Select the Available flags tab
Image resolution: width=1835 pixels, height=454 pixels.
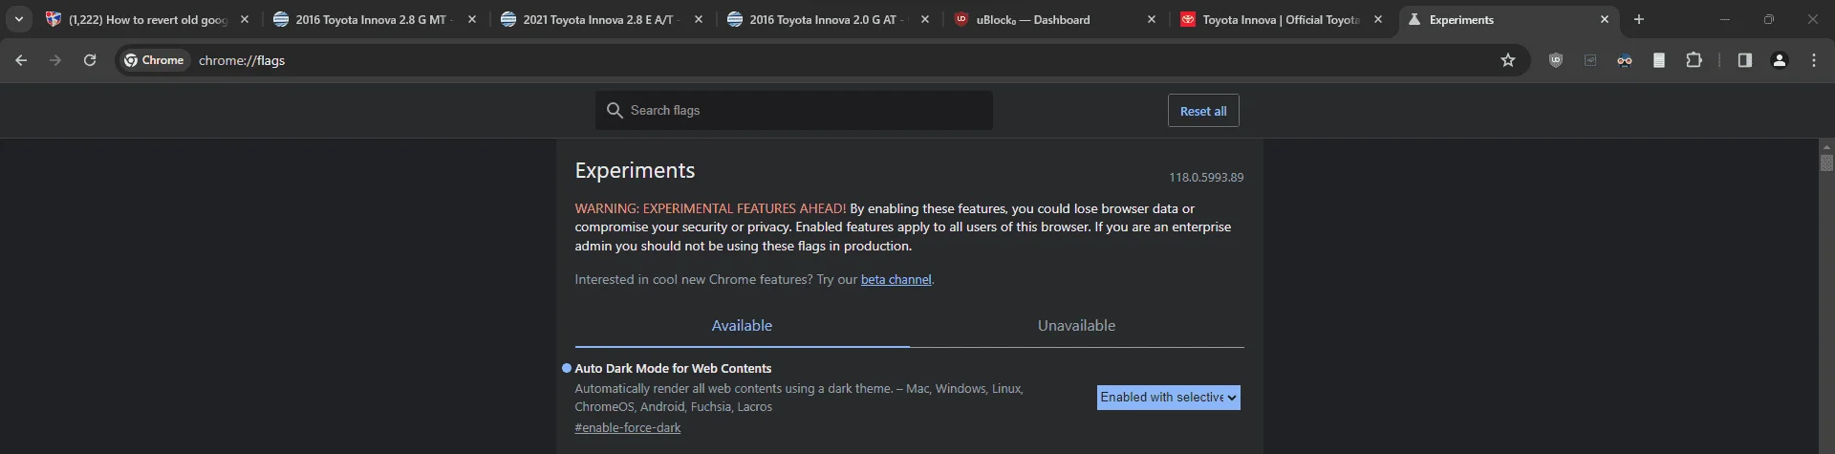coord(742,326)
